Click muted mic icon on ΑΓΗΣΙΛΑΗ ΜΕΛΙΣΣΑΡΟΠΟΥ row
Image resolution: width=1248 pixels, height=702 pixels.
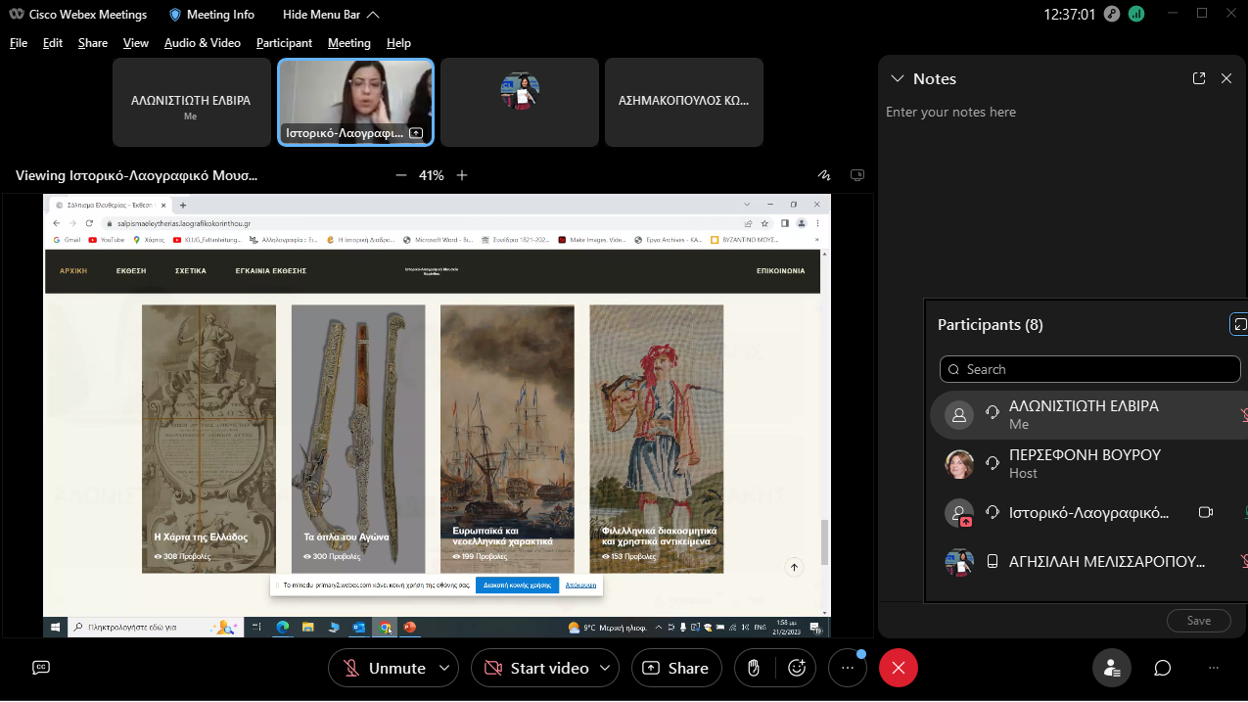[1243, 562]
